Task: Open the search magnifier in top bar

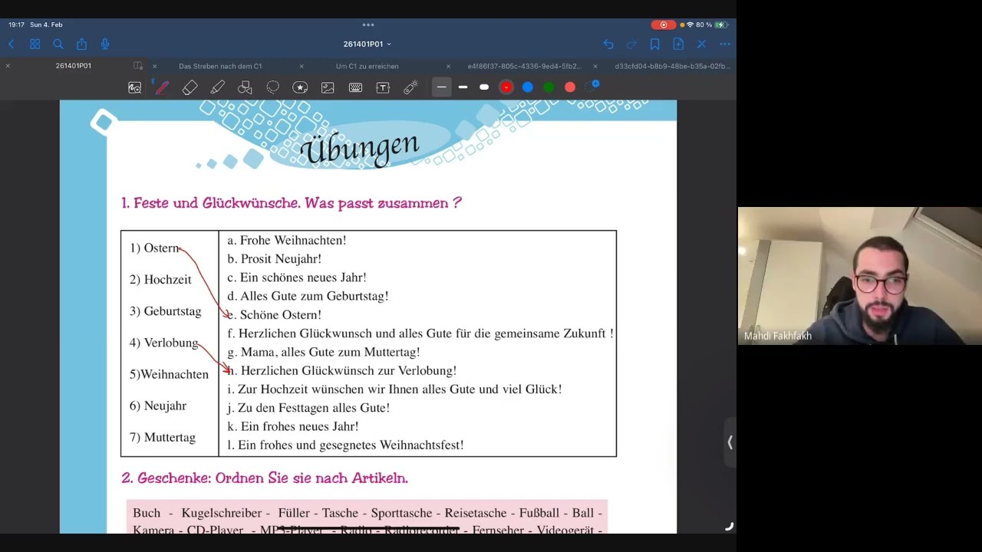Action: pyautogui.click(x=58, y=44)
